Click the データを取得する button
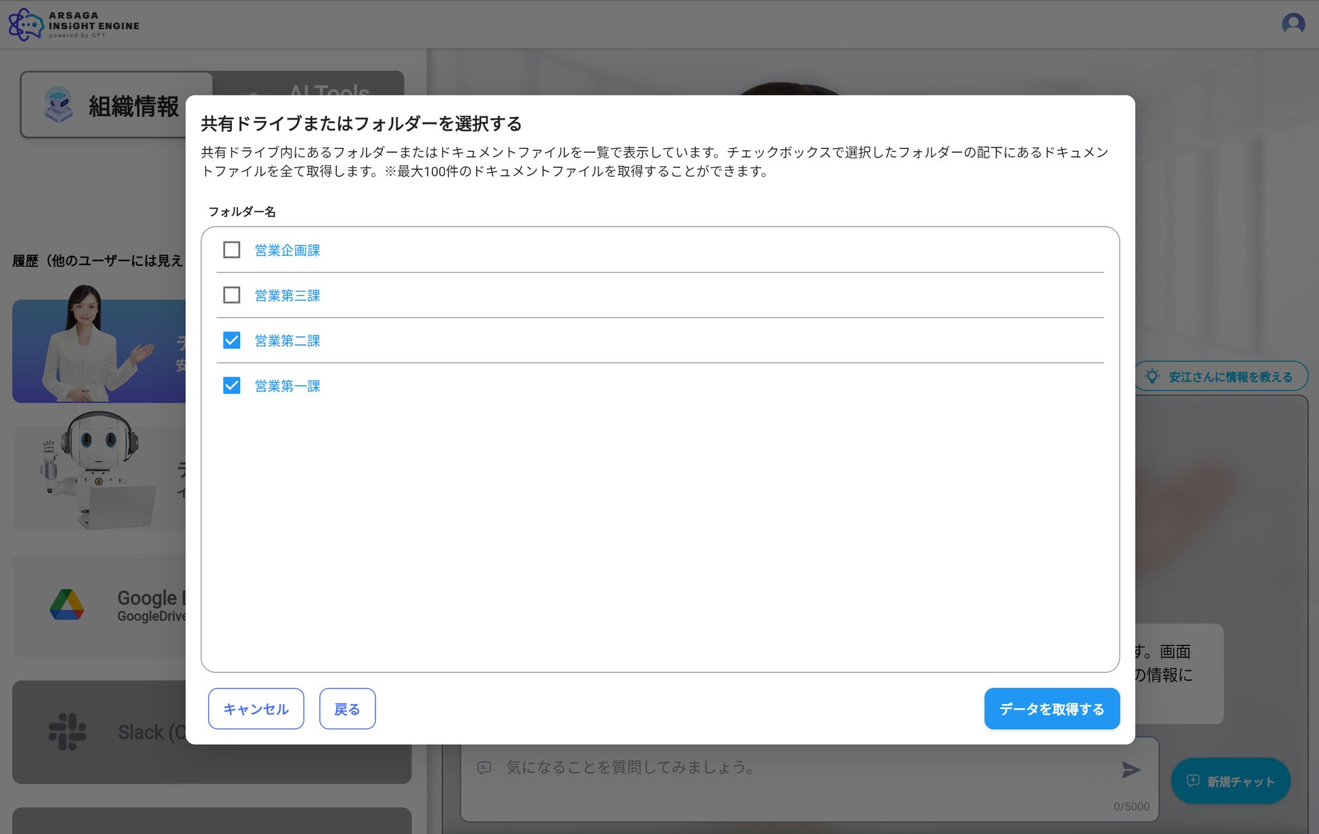1319x834 pixels. (1051, 709)
